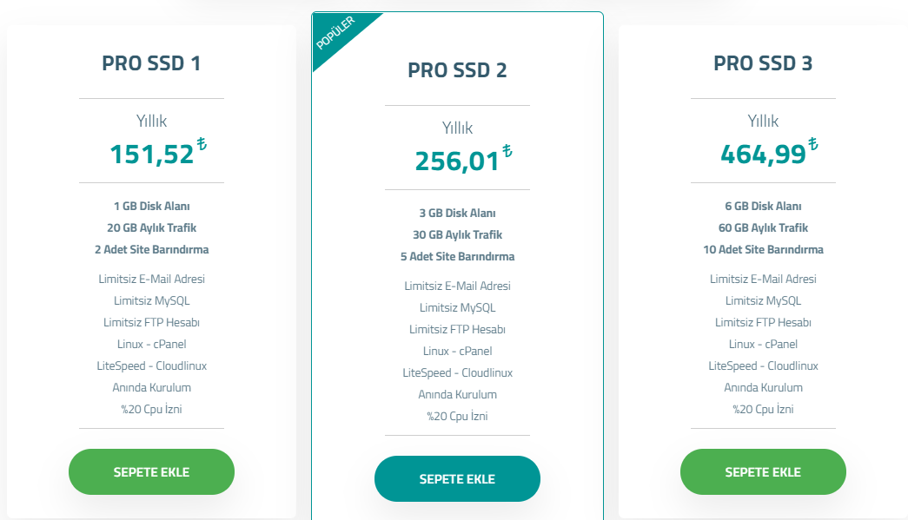Click the 464,99 price figure
The height and width of the screenshot is (520, 908).
[x=763, y=155]
